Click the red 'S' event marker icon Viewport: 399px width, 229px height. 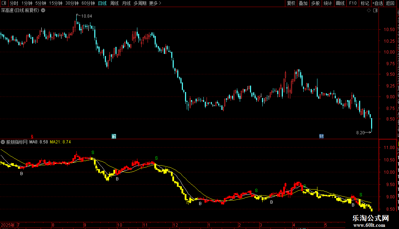(x=32, y=137)
